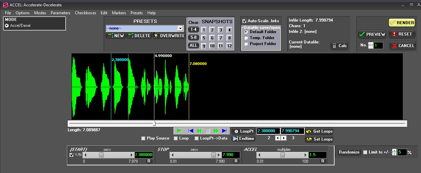Reset the ACCEL multiplier with its R button

[x=323, y=161]
